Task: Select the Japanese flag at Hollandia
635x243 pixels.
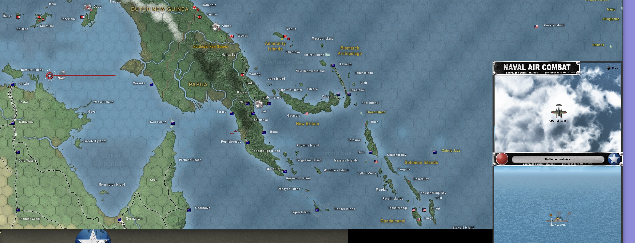Action: click(194, 7)
